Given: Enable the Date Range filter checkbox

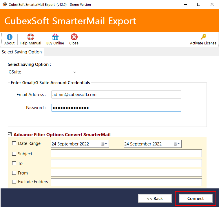Looking at the screenshot, I should tap(14, 143).
